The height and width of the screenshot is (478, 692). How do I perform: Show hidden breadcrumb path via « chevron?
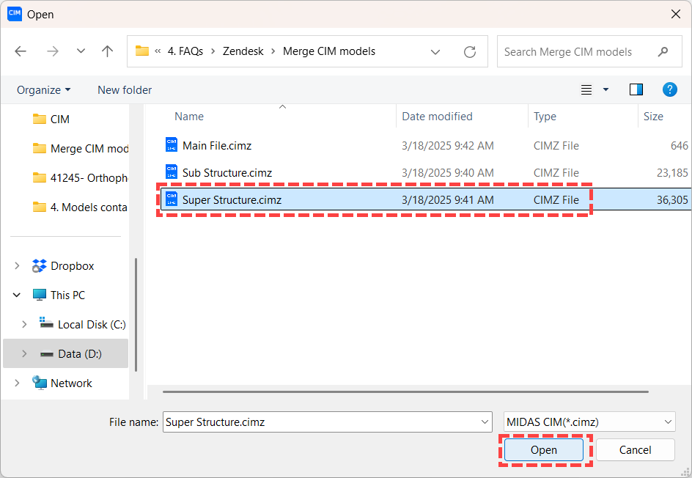(158, 51)
